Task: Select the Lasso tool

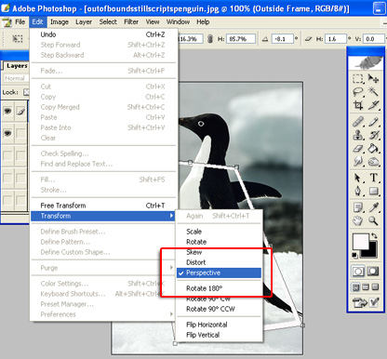Action: 358,92
